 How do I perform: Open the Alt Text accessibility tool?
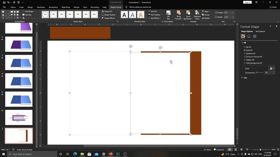point(168,15)
